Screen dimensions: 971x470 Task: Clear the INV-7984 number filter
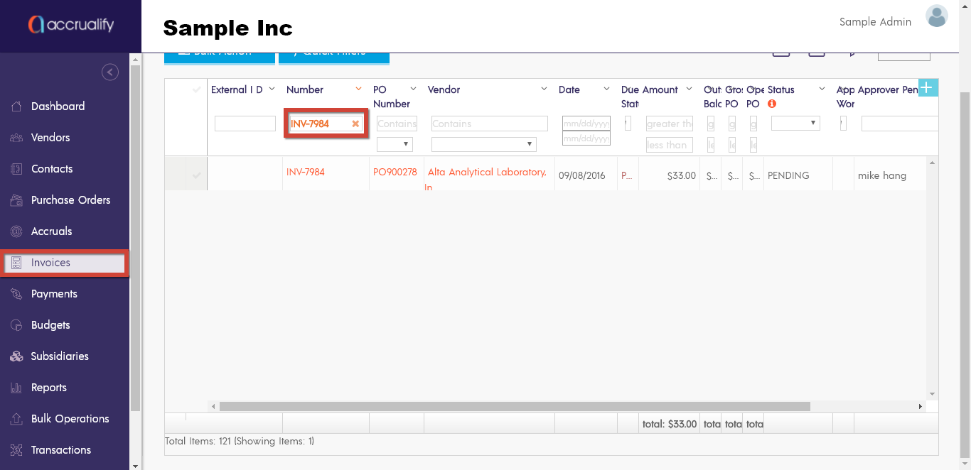pos(355,124)
